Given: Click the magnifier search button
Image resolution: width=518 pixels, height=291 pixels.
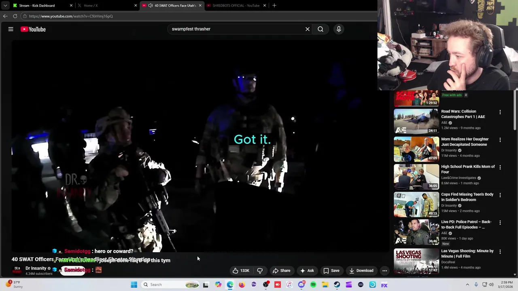Looking at the screenshot, I should [x=321, y=29].
